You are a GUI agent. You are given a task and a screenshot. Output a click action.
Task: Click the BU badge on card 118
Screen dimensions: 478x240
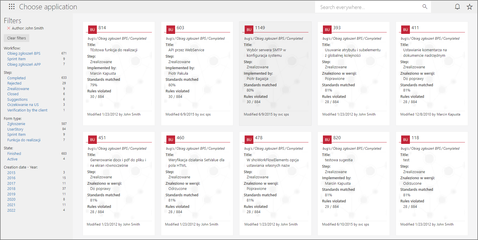406,140
